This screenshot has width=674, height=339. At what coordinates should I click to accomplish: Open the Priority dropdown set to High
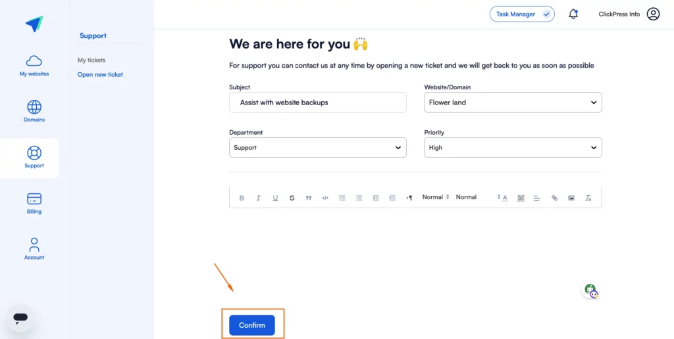coord(513,148)
